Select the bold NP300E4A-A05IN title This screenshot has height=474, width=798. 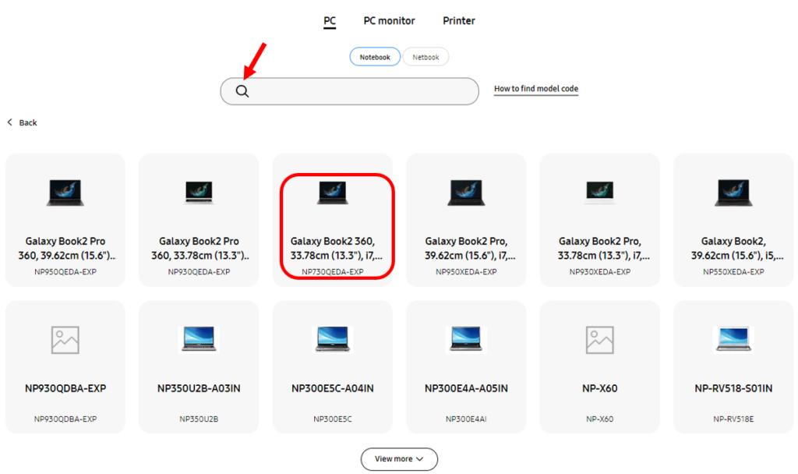click(466, 388)
